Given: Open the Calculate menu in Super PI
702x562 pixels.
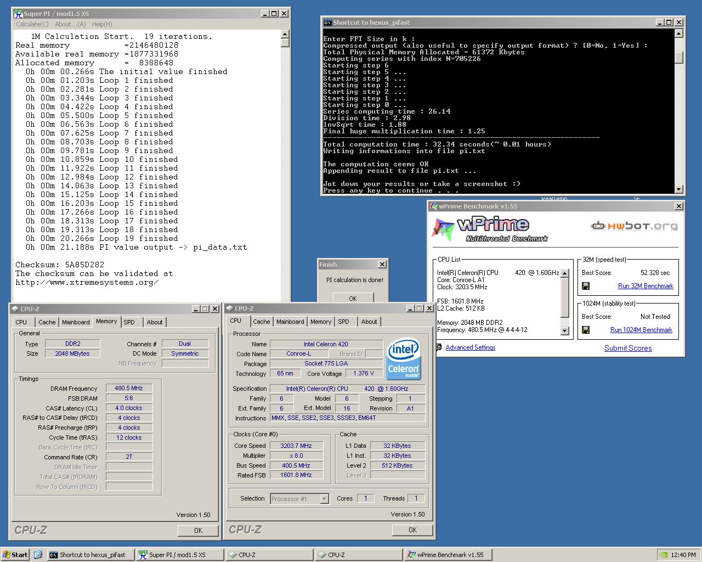Looking at the screenshot, I should click(32, 24).
